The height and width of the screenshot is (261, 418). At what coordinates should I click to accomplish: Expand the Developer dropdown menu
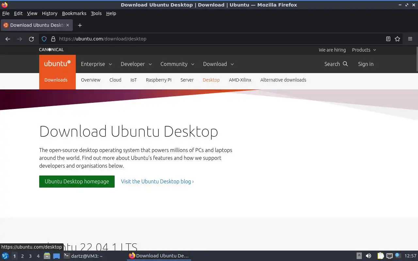(136, 64)
